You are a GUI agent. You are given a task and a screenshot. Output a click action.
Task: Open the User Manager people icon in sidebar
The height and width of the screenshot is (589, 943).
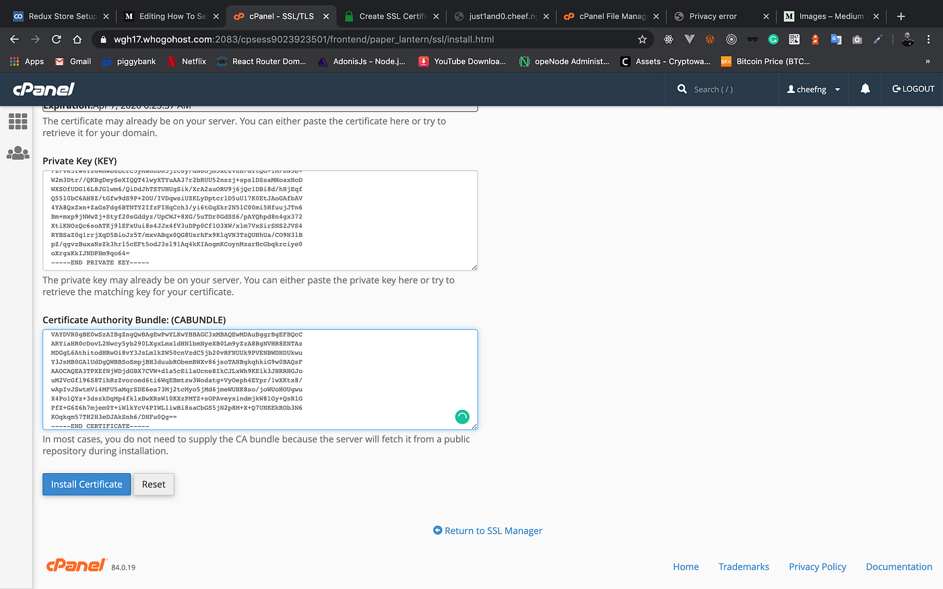(x=18, y=153)
